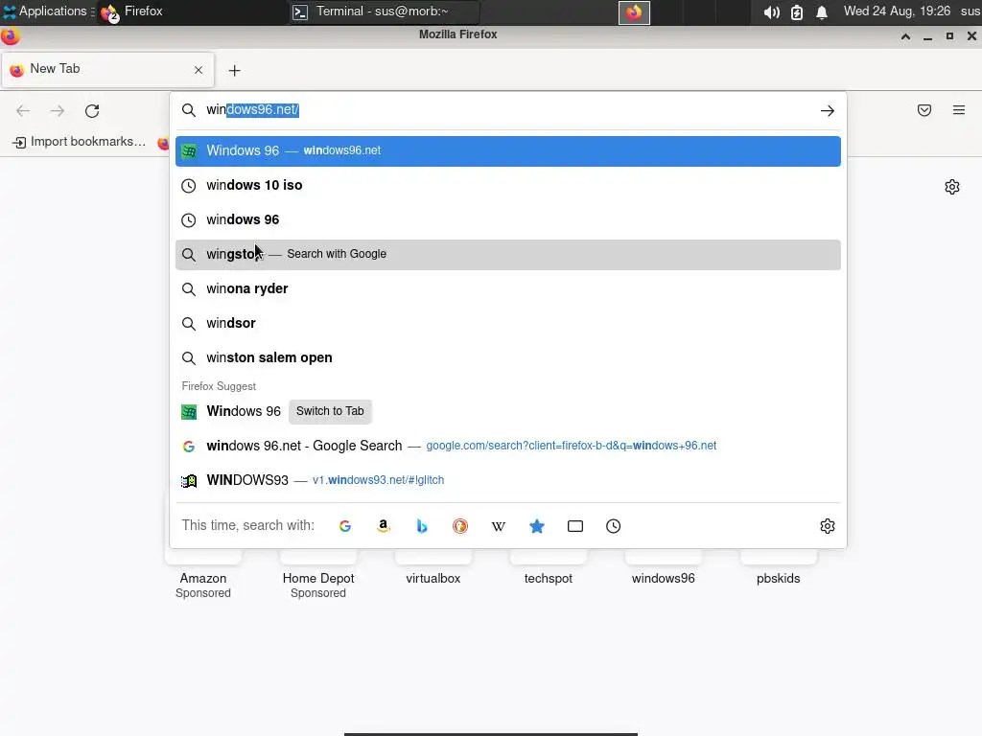Viewport: 982px width, 736px height.
Task: Open notifications bell in panel
Action: coord(822,11)
